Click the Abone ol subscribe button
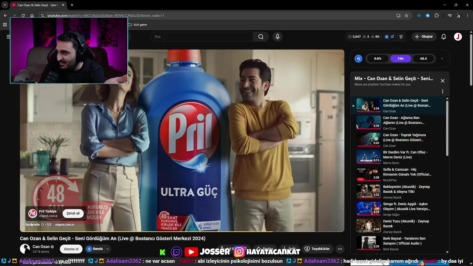The width and height of the screenshot is (473, 266). coord(71,249)
